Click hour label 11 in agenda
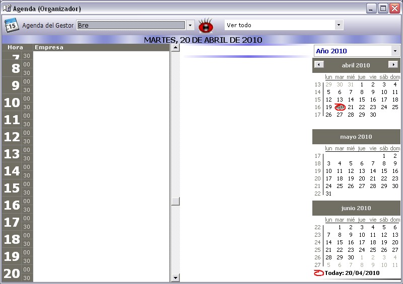The height and width of the screenshot is (284, 403). click(x=12, y=120)
